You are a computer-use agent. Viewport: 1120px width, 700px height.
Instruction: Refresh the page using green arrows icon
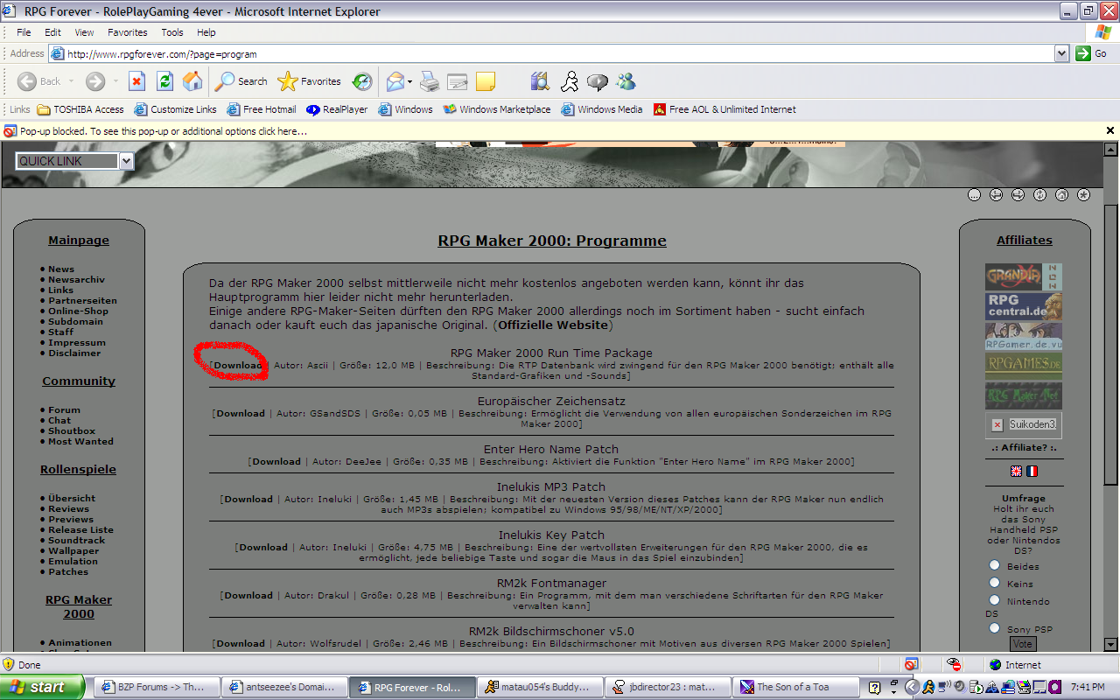[x=164, y=81]
